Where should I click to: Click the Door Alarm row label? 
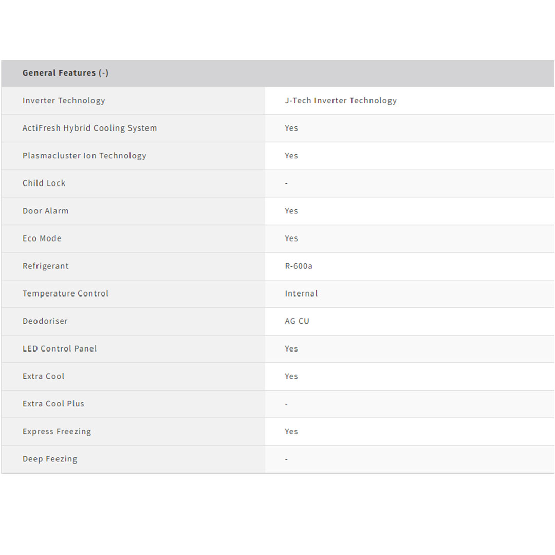45,211
